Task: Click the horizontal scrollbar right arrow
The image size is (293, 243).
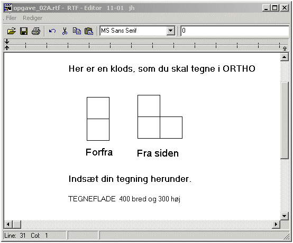Action: (x=276, y=224)
